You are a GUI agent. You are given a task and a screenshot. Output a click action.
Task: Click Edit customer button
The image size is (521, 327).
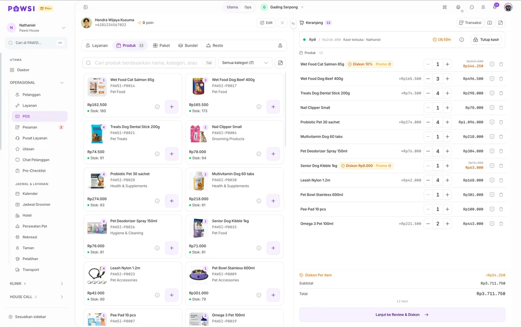pos(266,23)
